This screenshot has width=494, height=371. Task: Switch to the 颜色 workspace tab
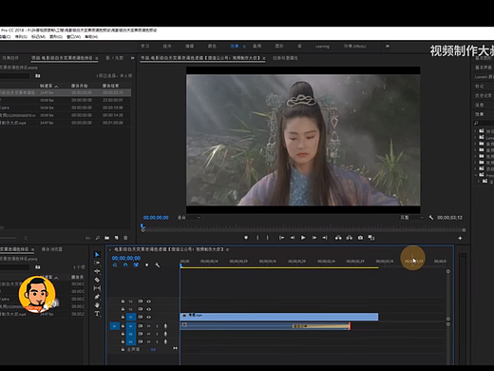212,47
